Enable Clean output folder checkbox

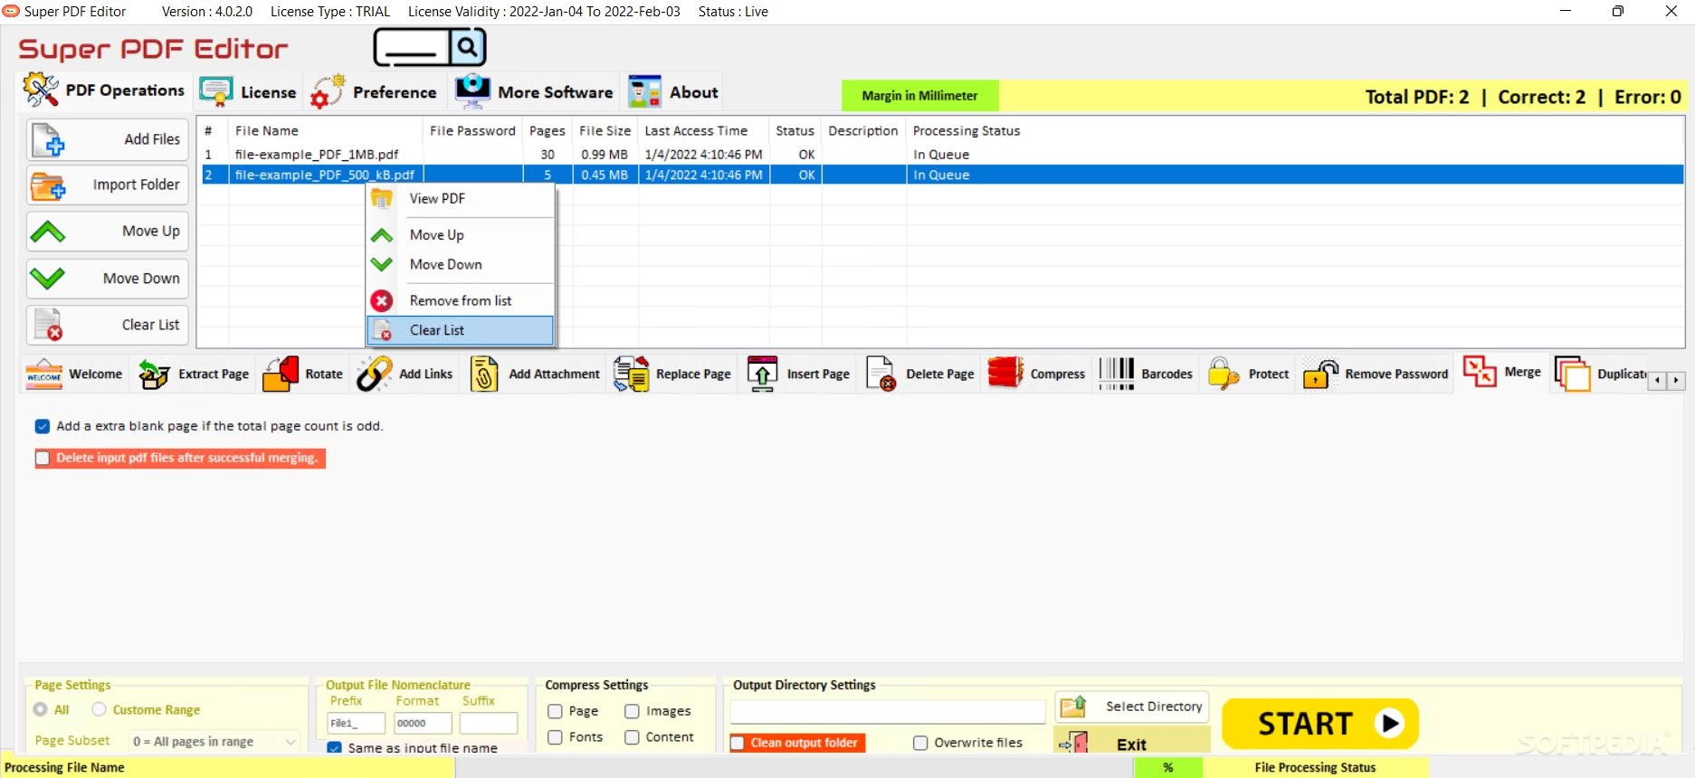pyautogui.click(x=738, y=743)
